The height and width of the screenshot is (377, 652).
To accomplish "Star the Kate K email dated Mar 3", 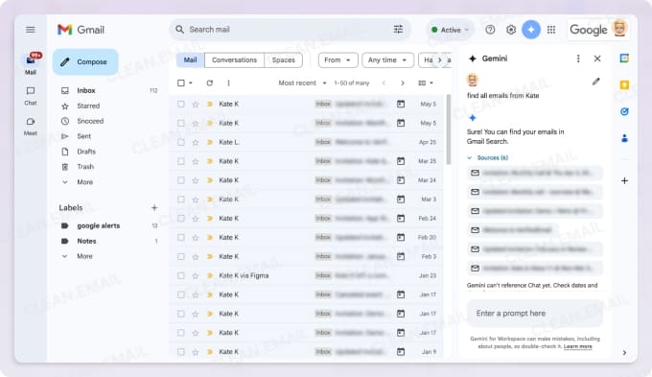I will pos(196,200).
